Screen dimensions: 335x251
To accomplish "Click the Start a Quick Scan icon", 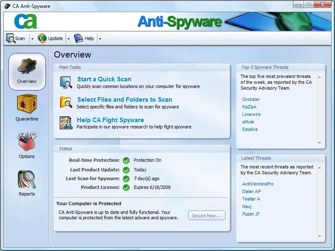I will coord(66,83).
